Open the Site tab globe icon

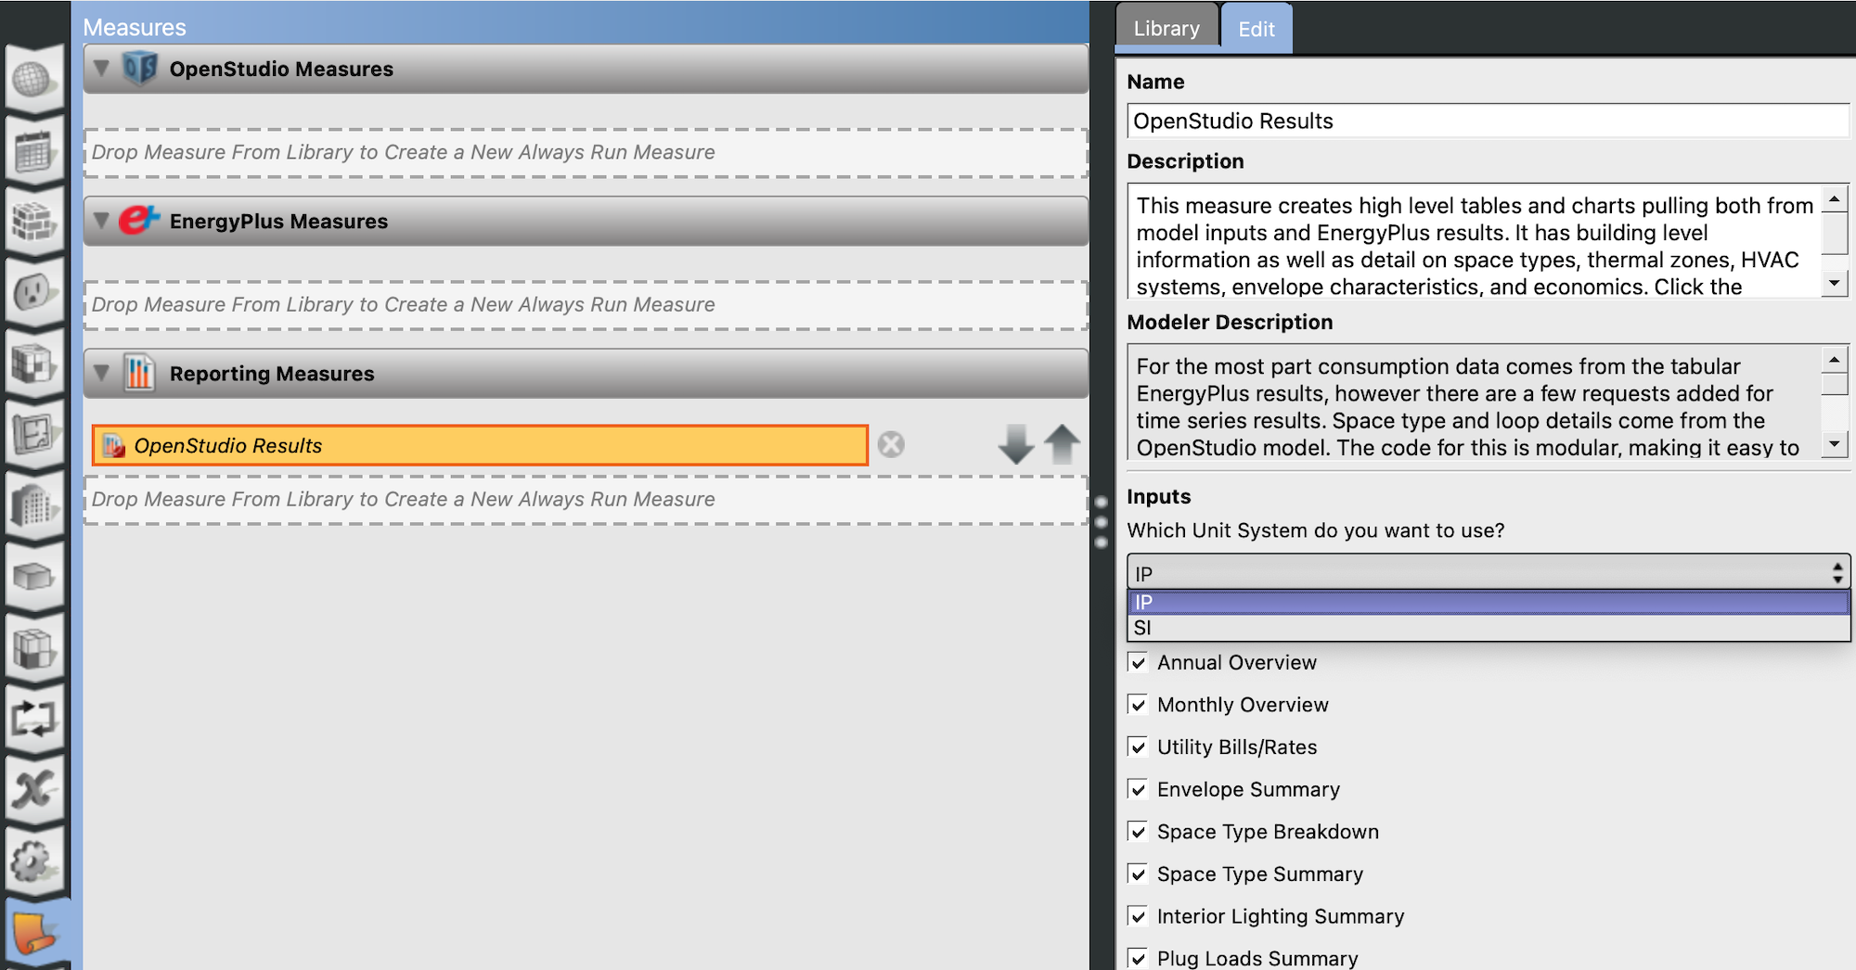point(32,79)
